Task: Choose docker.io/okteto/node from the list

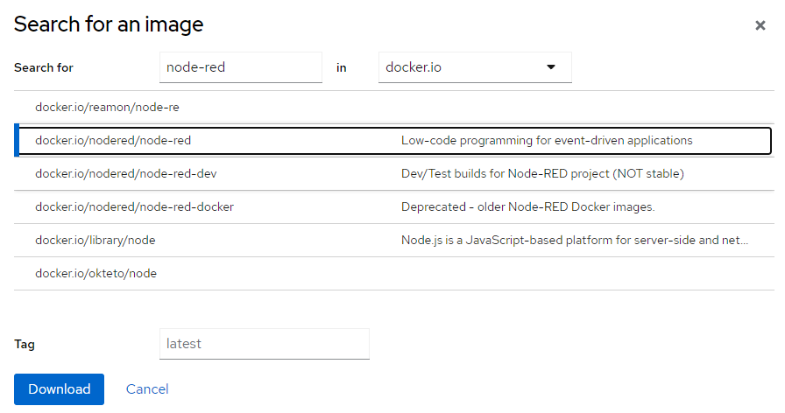Action: 95,273
